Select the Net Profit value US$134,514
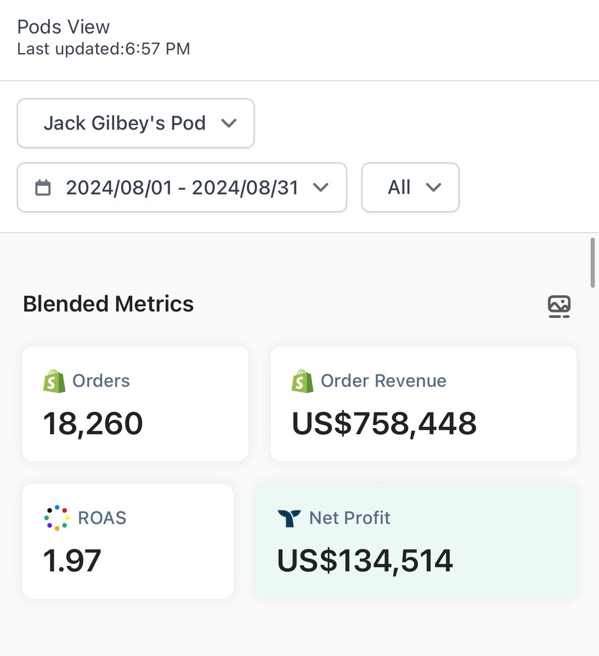The height and width of the screenshot is (656, 599). [365, 561]
